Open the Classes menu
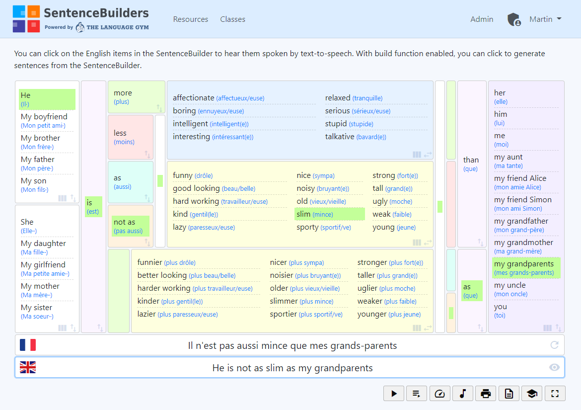 (x=233, y=19)
